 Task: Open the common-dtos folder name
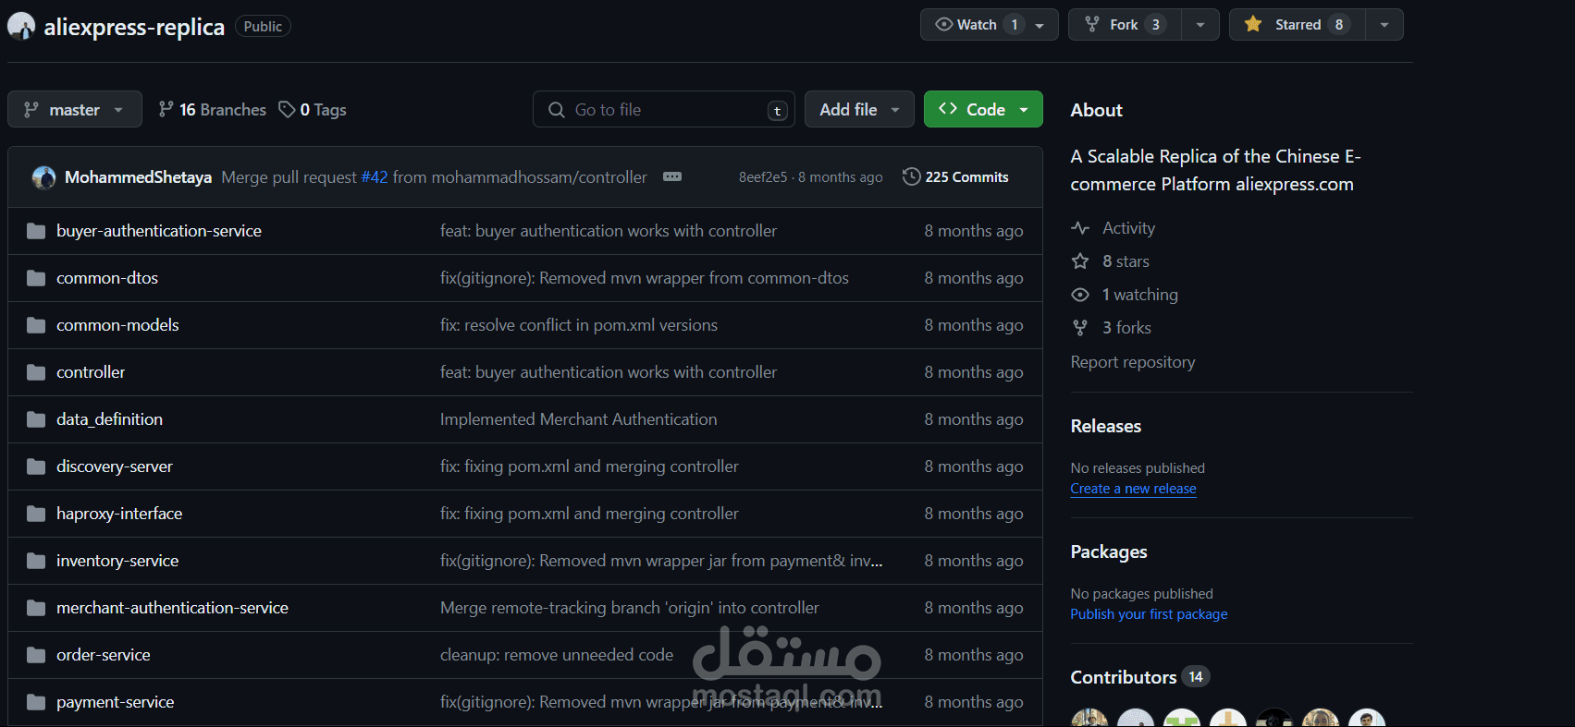[107, 278]
